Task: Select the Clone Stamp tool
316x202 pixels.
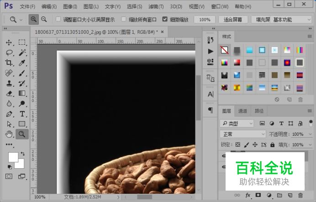Action: (9, 83)
